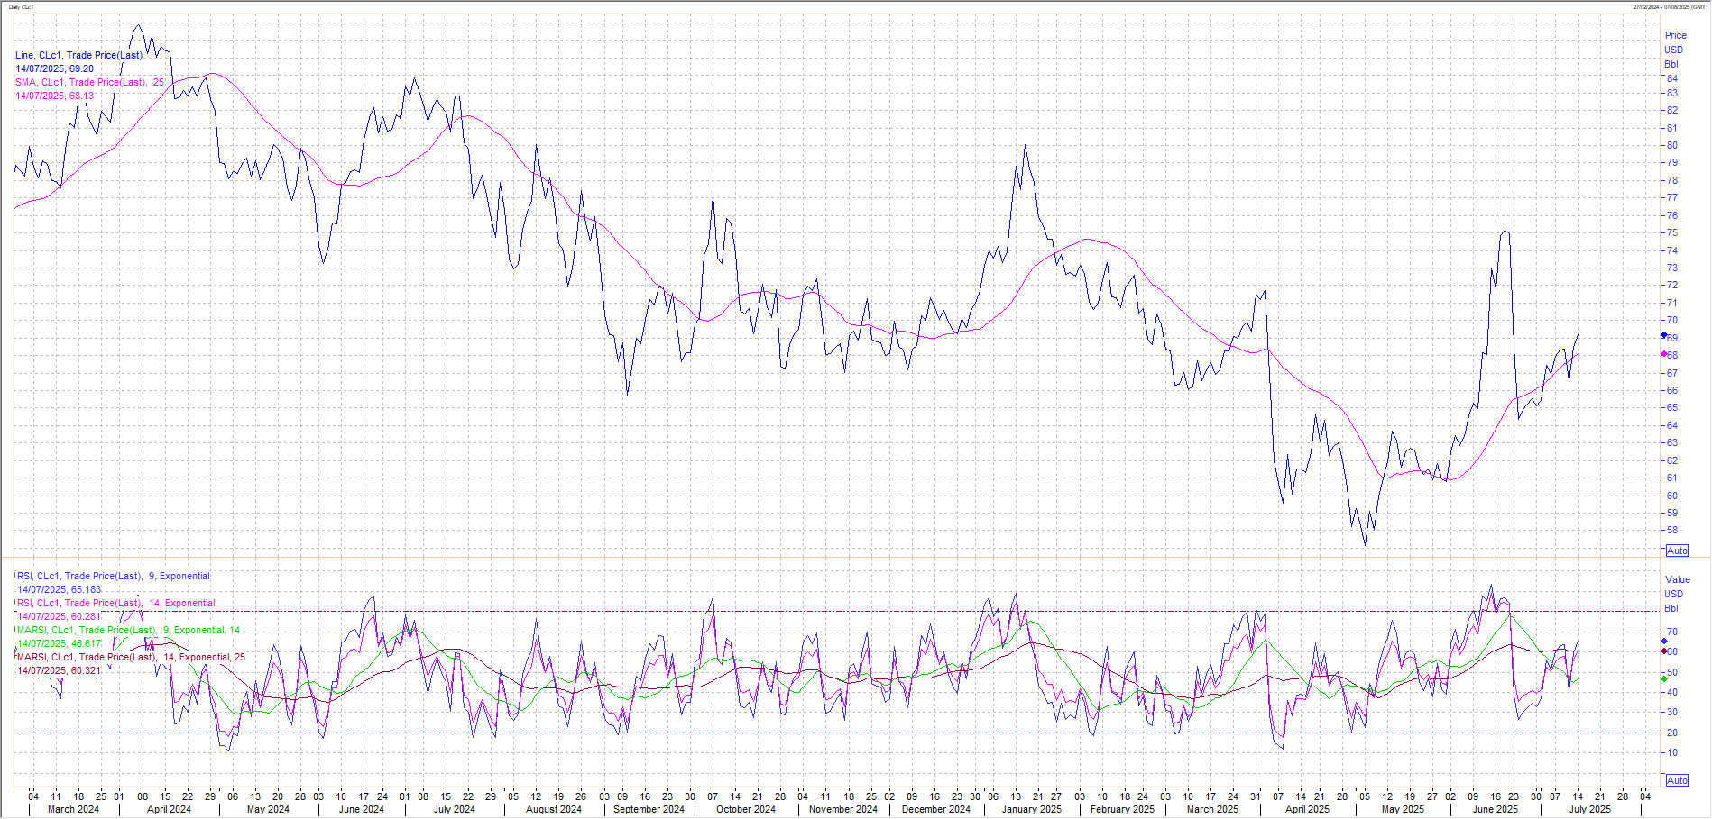This screenshot has width=1712, height=819.
Task: Click the dark red MARSI diamond marker
Action: coord(1664,651)
